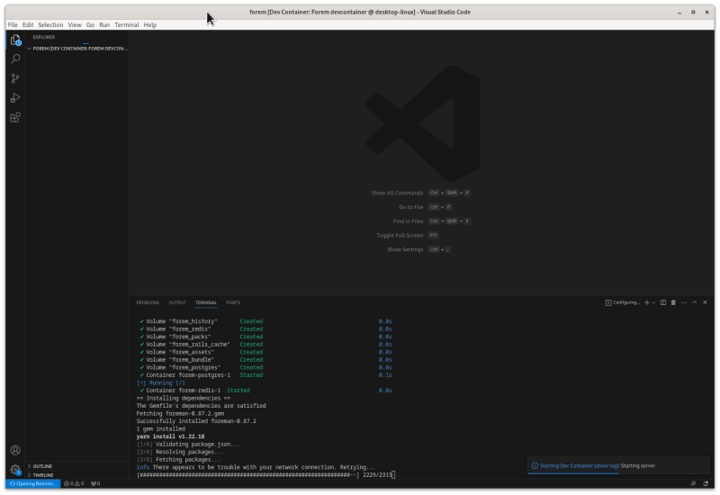Open the Manage gear icon
The image size is (720, 495).
[15, 470]
